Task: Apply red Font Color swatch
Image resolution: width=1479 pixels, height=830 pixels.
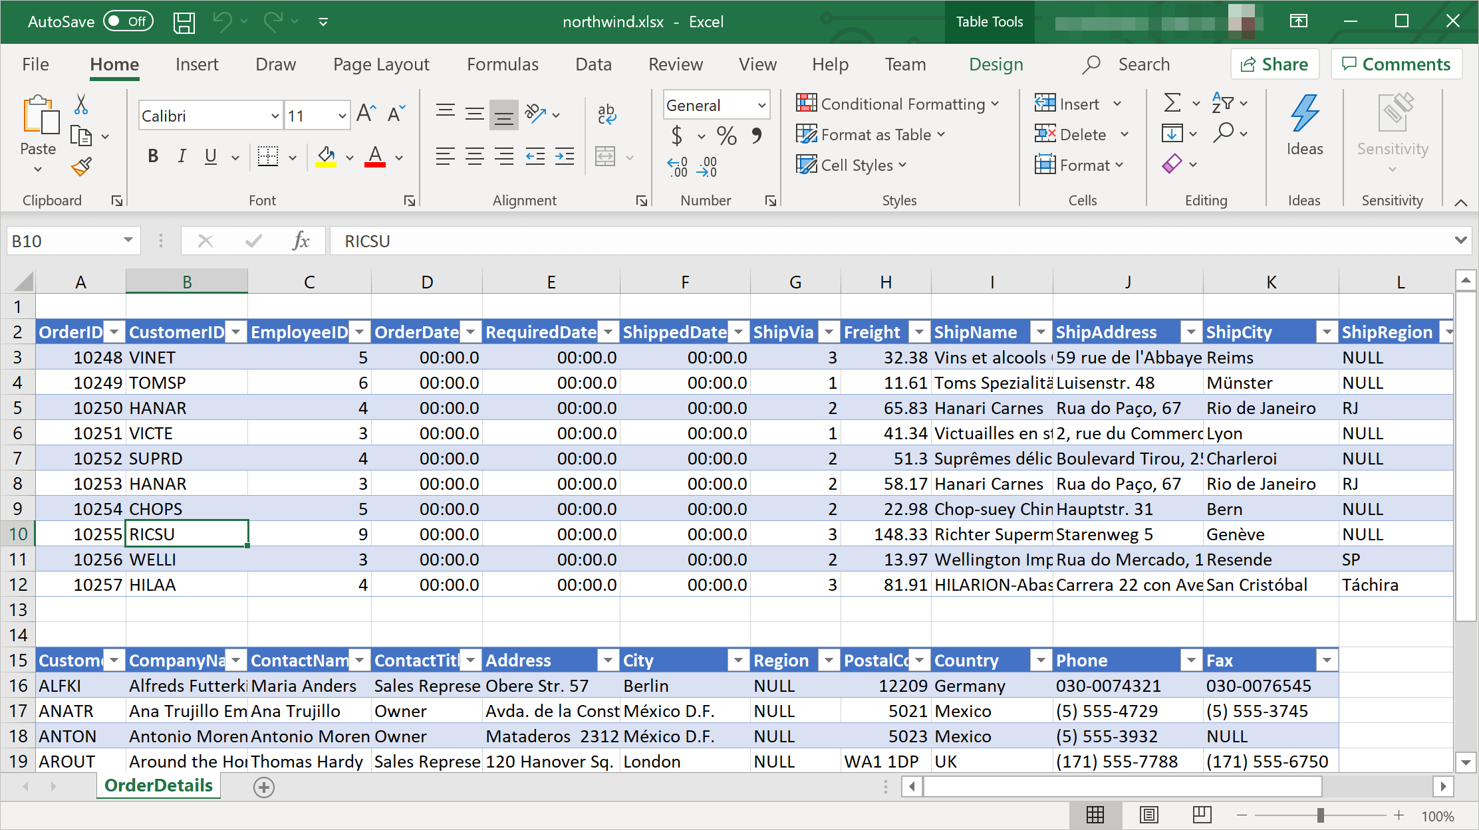Action: tap(375, 157)
